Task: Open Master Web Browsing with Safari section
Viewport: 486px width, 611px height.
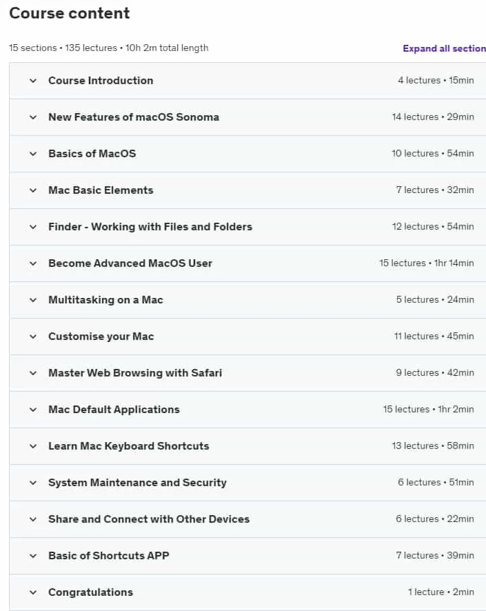Action: click(x=247, y=373)
